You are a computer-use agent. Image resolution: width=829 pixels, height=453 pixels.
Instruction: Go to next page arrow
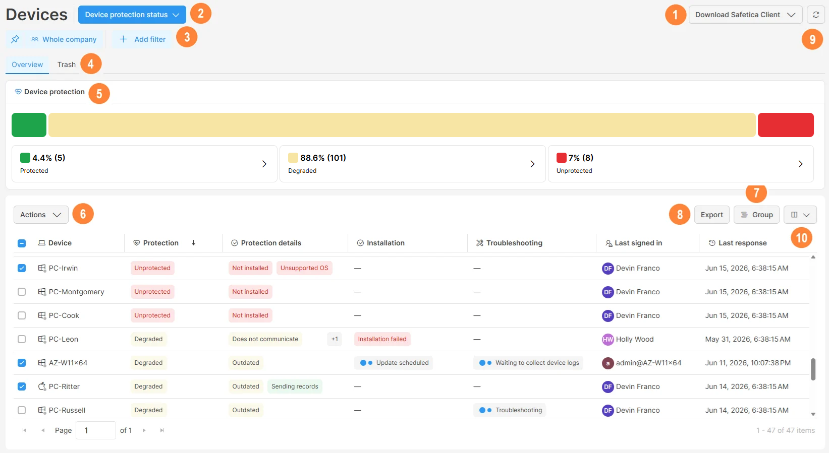144,430
